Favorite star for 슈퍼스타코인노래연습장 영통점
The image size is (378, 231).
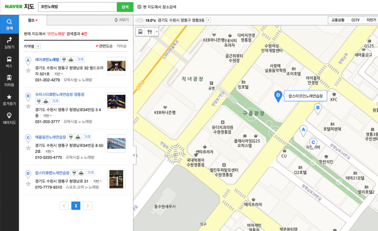pyautogui.click(x=28, y=106)
